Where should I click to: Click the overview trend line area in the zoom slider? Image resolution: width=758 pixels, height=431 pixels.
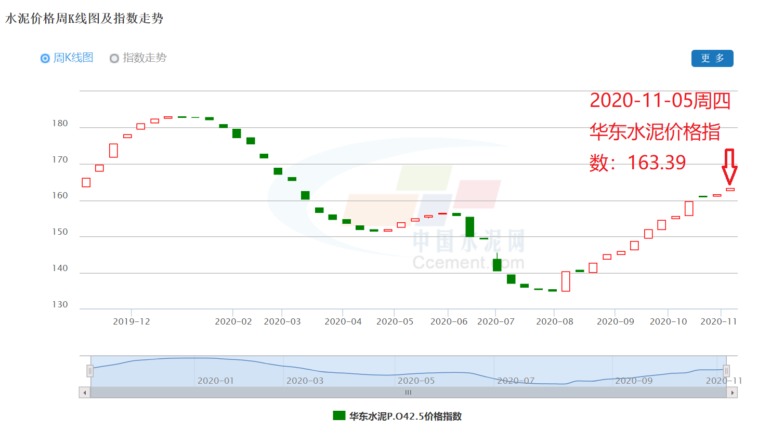pyautogui.click(x=408, y=371)
